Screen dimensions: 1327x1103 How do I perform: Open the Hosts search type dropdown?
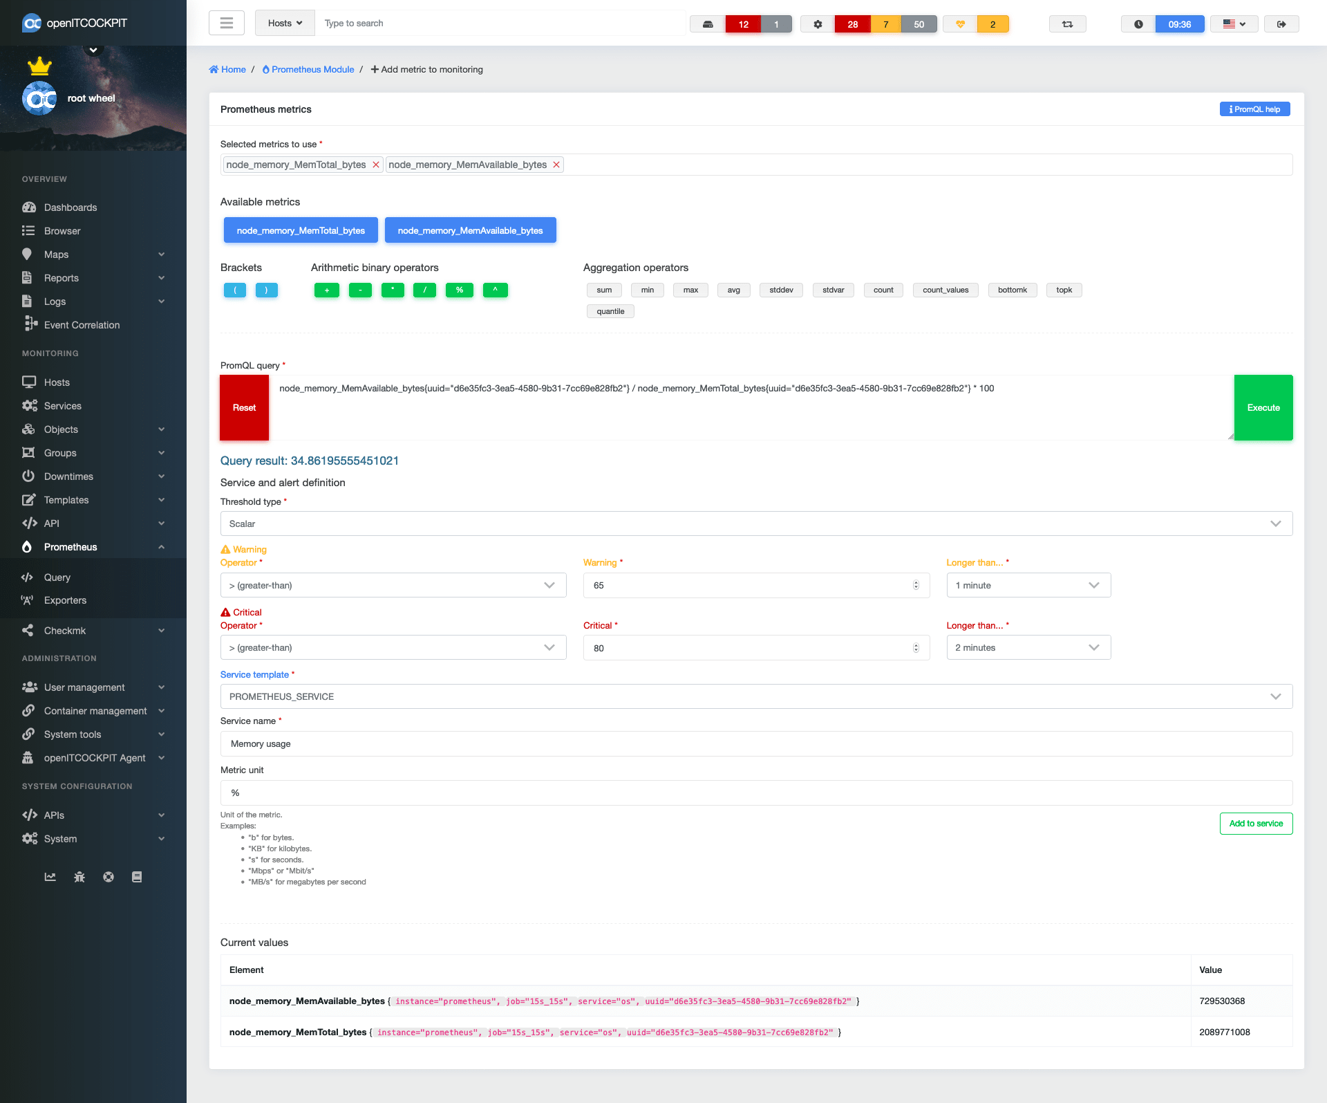pos(285,24)
